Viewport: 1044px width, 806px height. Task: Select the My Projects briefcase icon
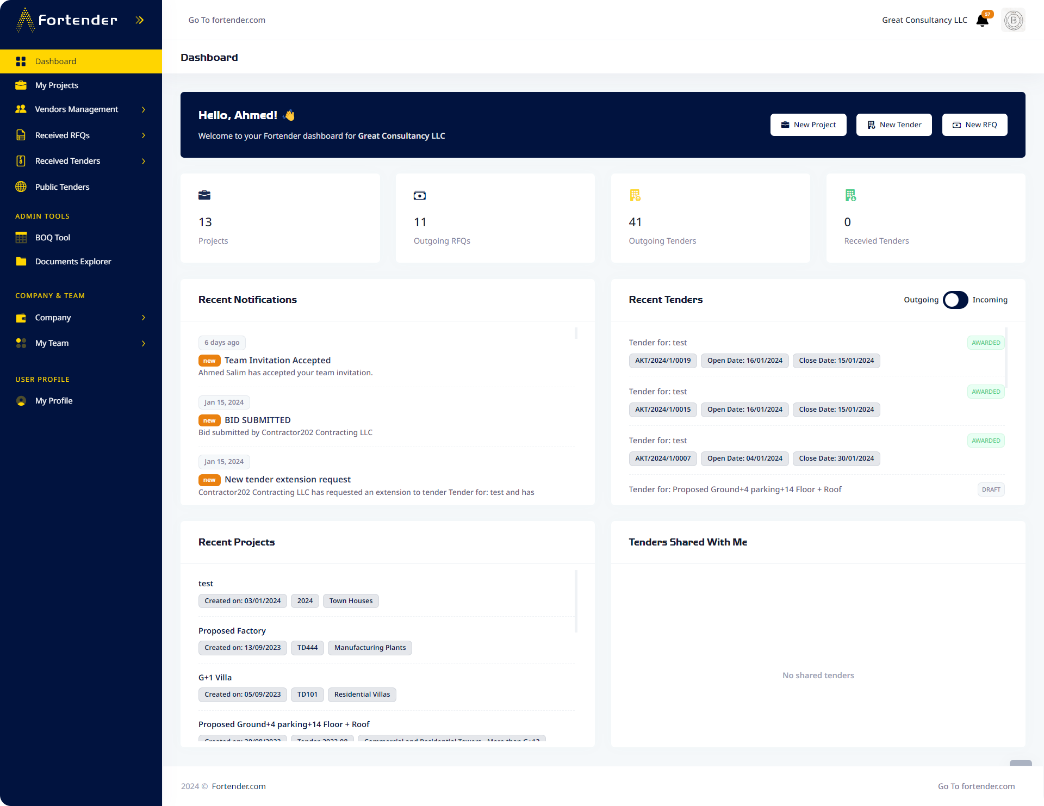click(x=21, y=85)
